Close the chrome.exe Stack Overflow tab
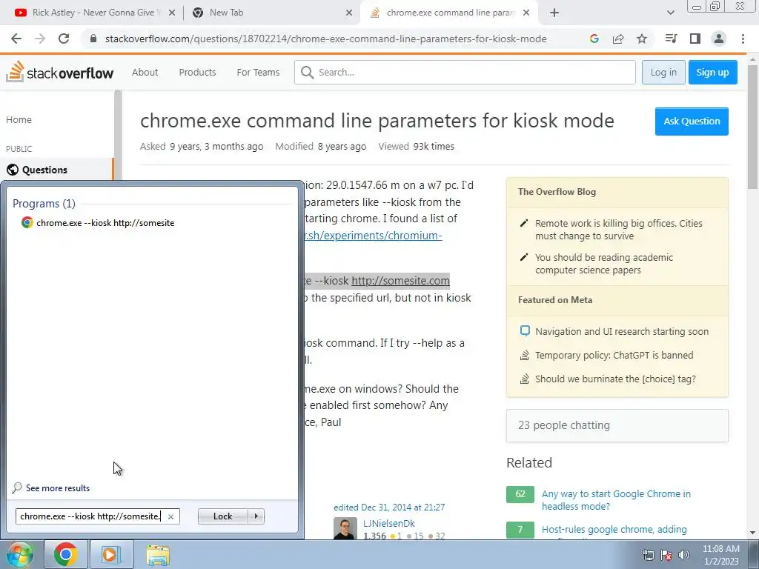The image size is (759, 569). (x=527, y=13)
